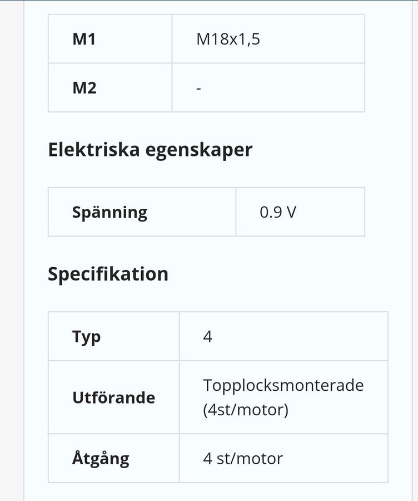Click the 0.9 V voltage value
Image resolution: width=418 pixels, height=501 pixels.
[278, 212]
